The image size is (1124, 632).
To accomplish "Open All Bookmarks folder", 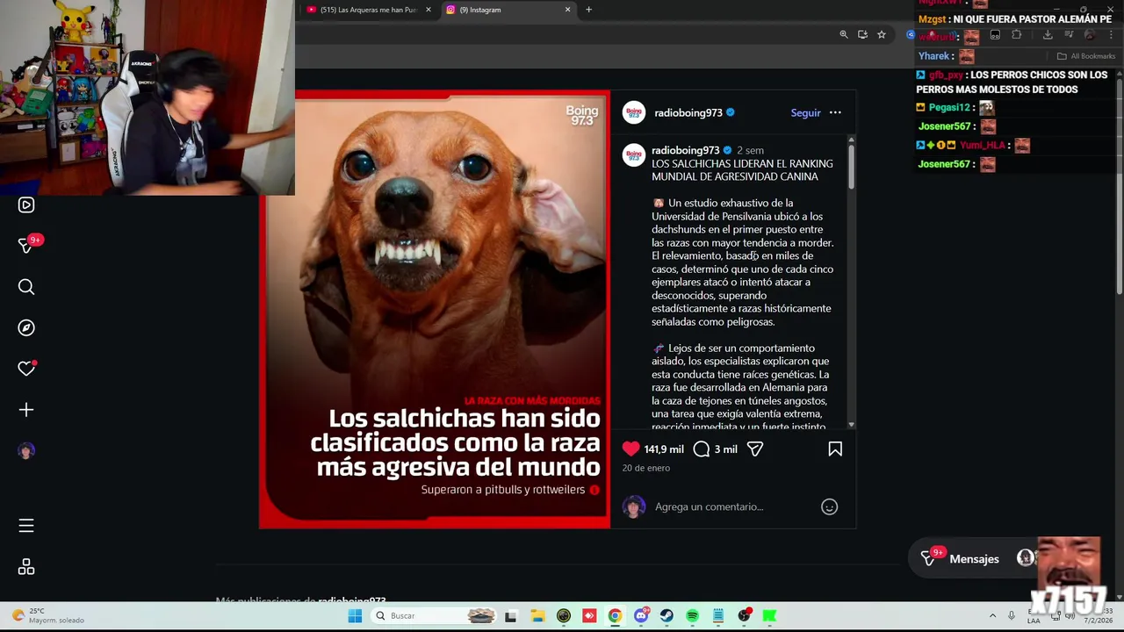I will click(x=1086, y=56).
